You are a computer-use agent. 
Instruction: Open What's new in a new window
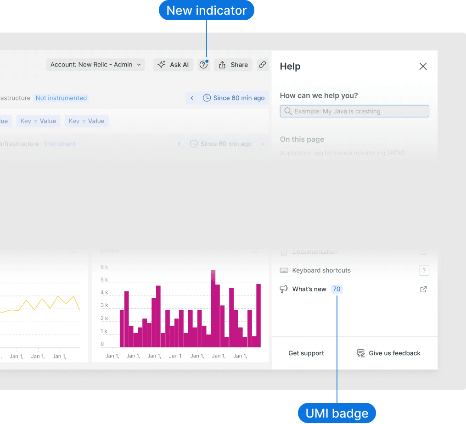[x=423, y=289]
